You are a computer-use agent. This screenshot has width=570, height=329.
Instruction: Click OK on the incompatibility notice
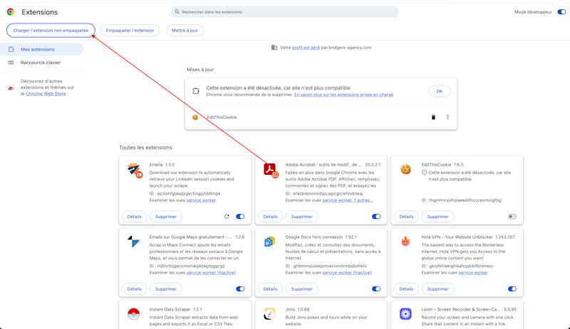point(439,91)
